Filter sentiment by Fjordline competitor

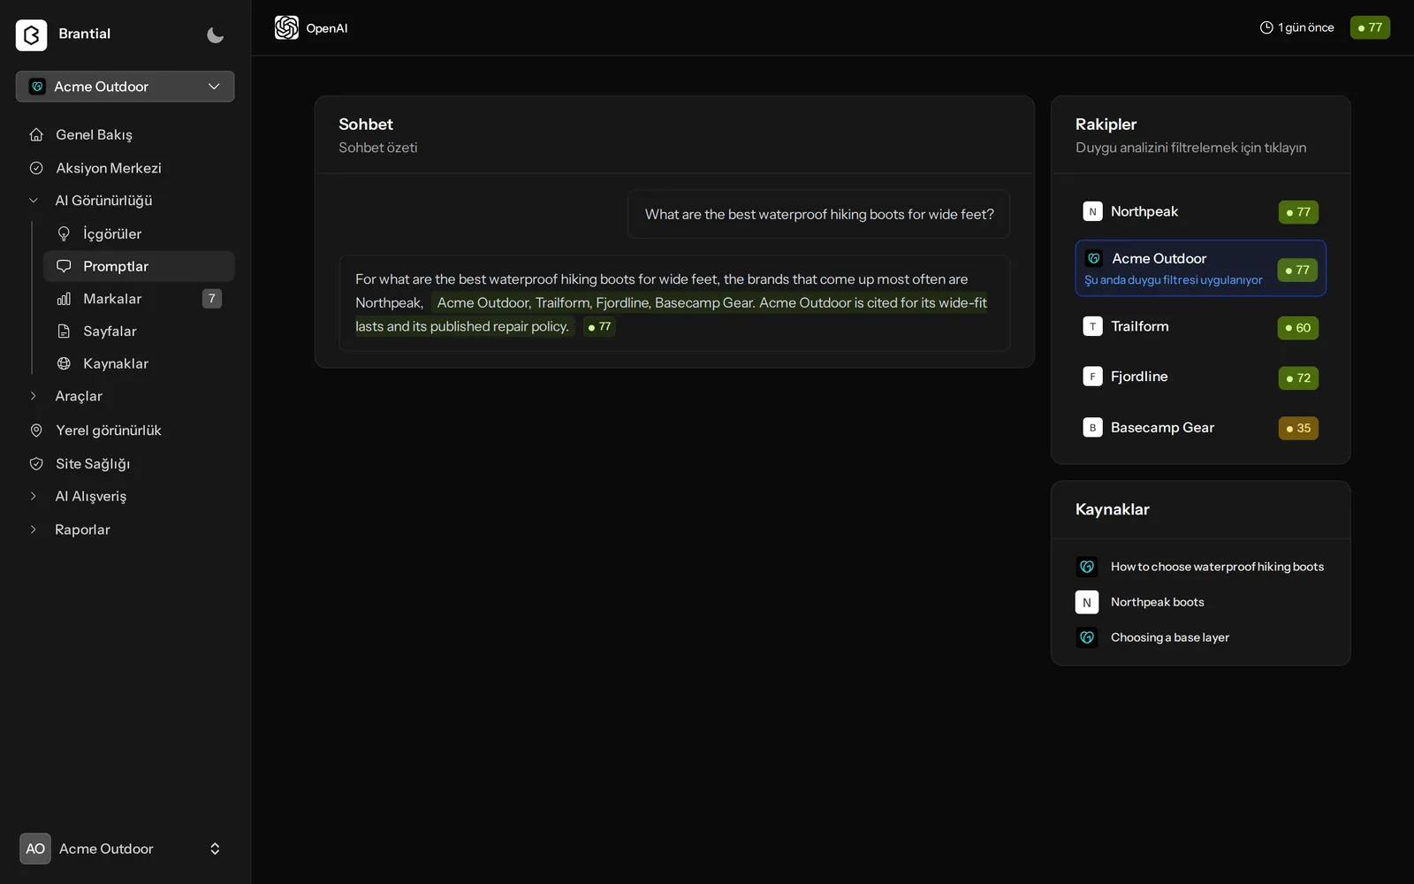[x=1200, y=377]
